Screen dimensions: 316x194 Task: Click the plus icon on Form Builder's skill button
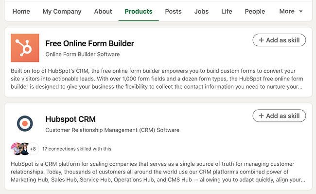261,40
